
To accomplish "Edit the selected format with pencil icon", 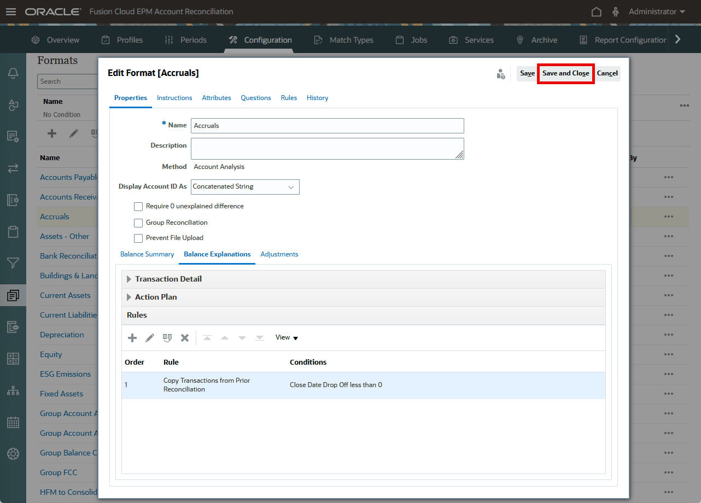I will click(x=74, y=133).
